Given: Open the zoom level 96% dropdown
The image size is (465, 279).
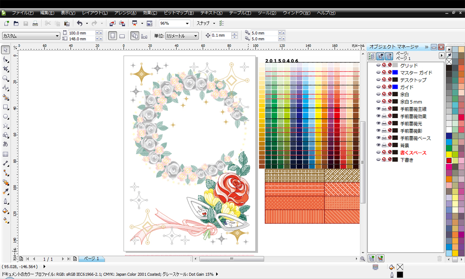Looking at the screenshot, I should coord(187,23).
